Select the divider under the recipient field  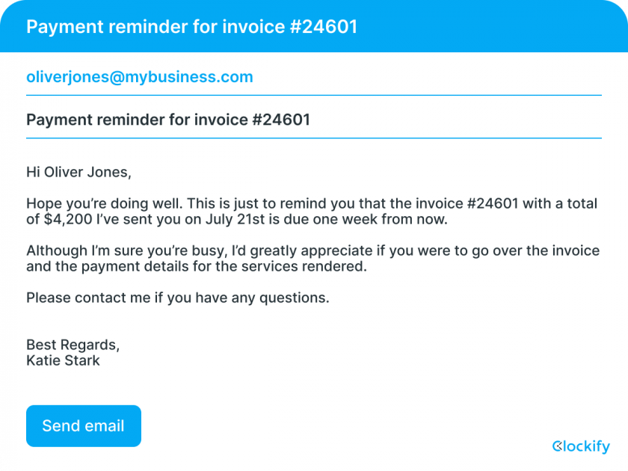tap(314, 95)
